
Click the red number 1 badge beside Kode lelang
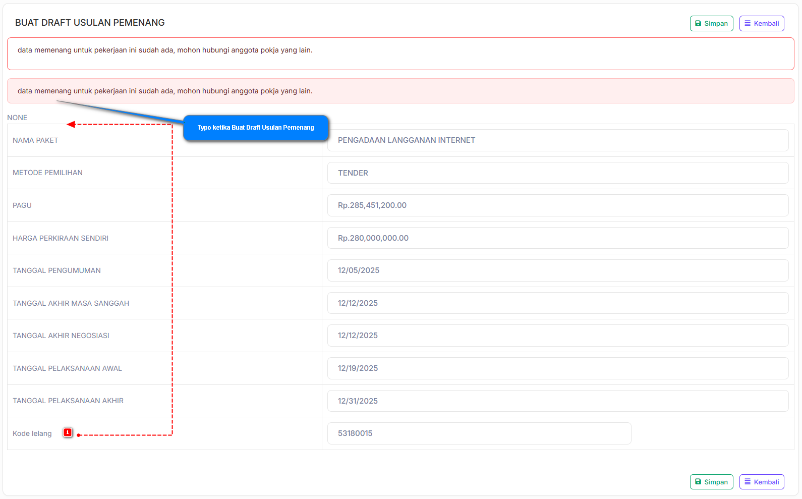pos(68,432)
